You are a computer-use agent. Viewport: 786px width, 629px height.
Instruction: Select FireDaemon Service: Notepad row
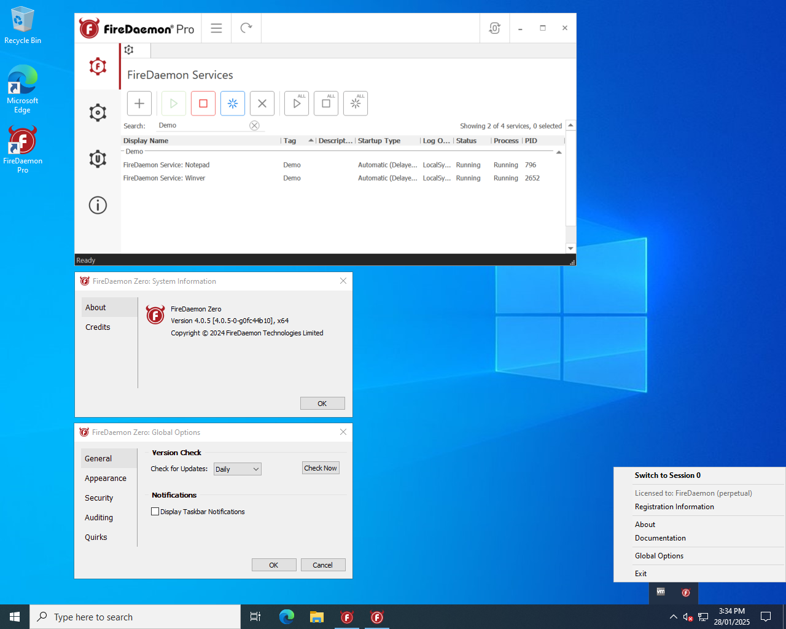(343, 165)
